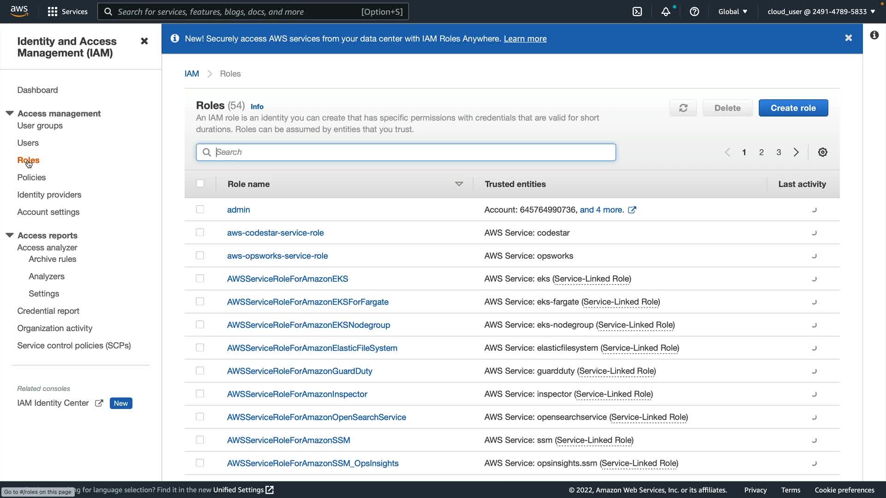Collapse the Access management section
The height and width of the screenshot is (498, 886).
10,113
